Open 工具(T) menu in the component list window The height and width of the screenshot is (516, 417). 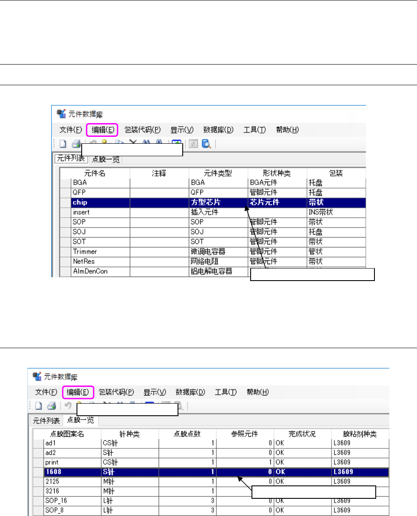pos(254,130)
